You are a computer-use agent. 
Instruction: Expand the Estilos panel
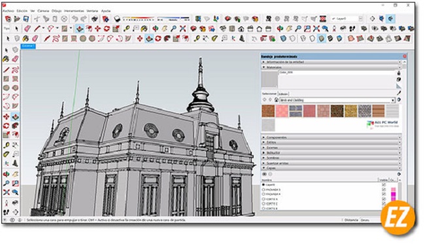click(331, 143)
